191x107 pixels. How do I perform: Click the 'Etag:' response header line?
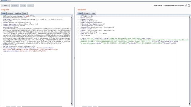point(98,30)
